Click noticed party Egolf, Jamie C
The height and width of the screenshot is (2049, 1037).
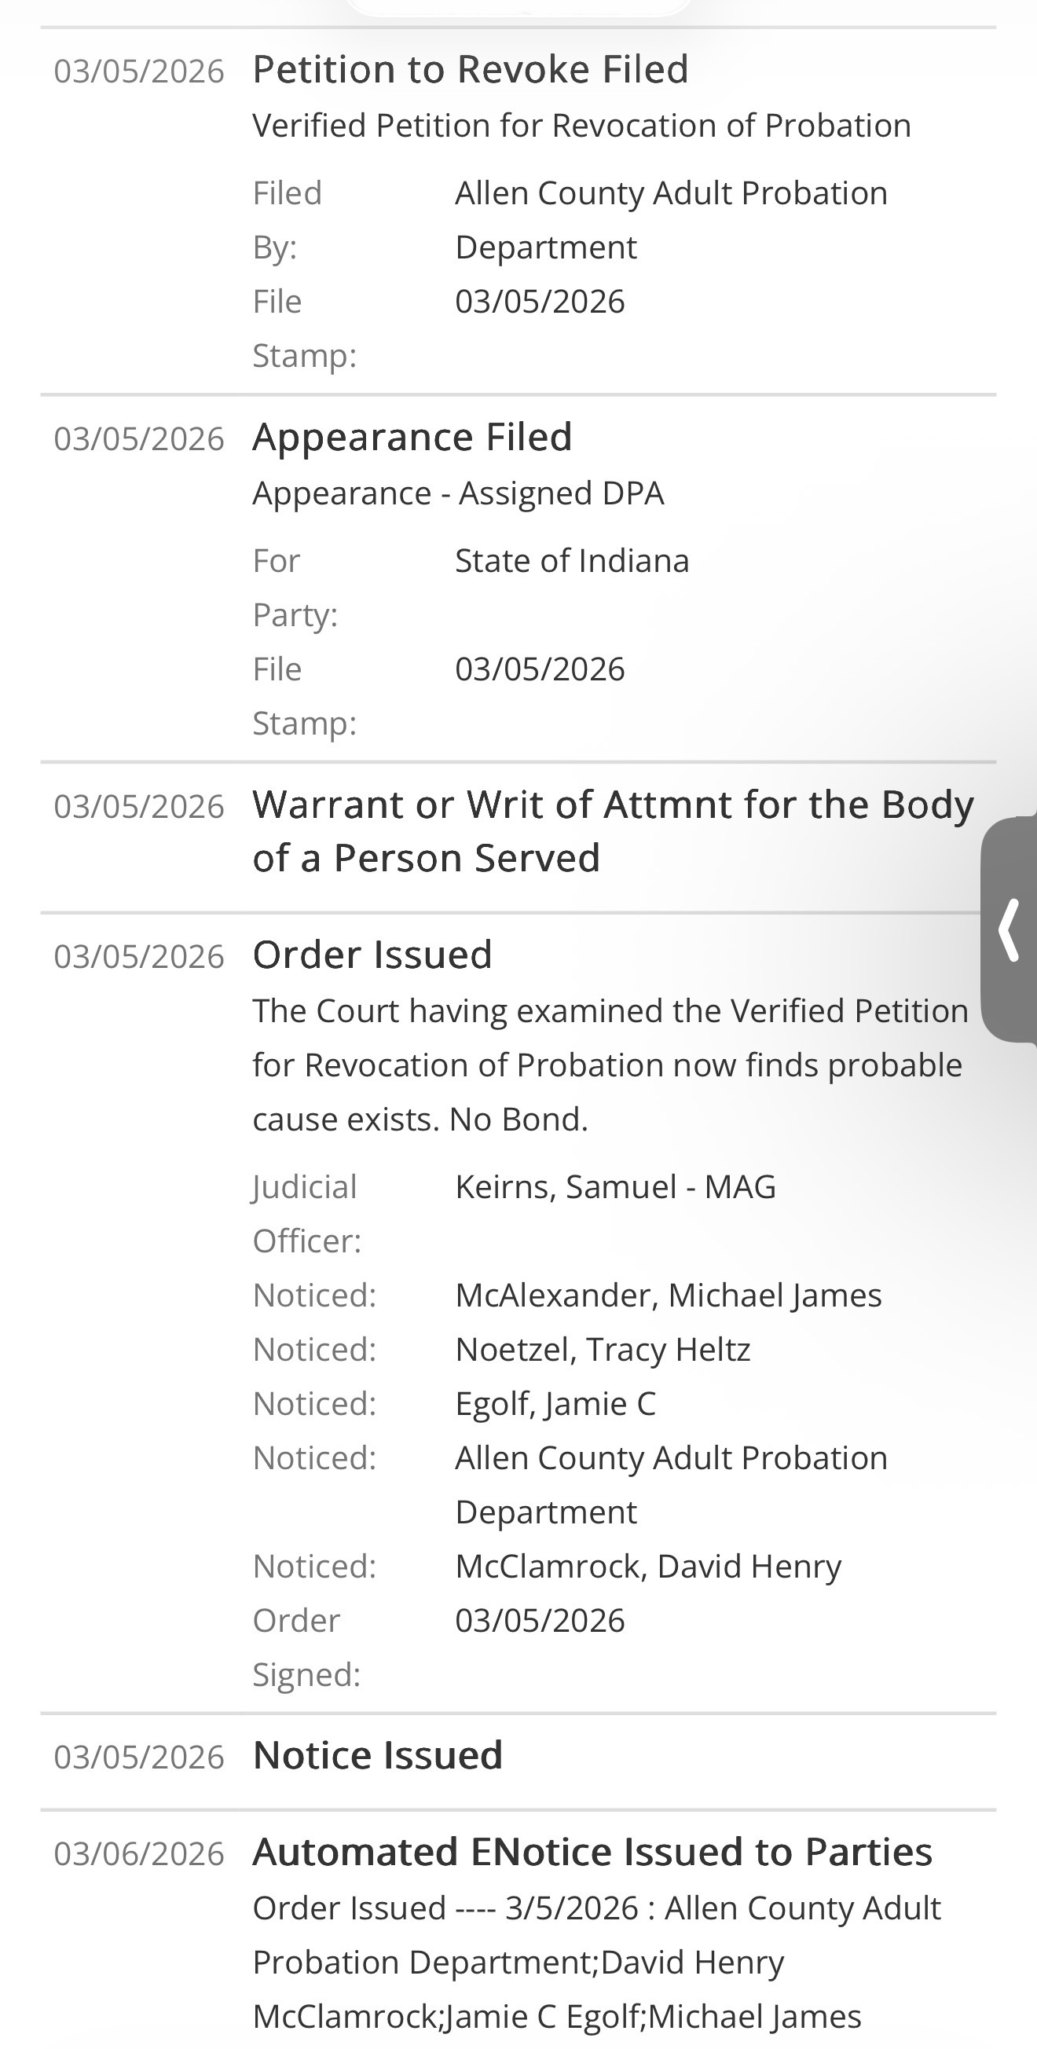[555, 1403]
